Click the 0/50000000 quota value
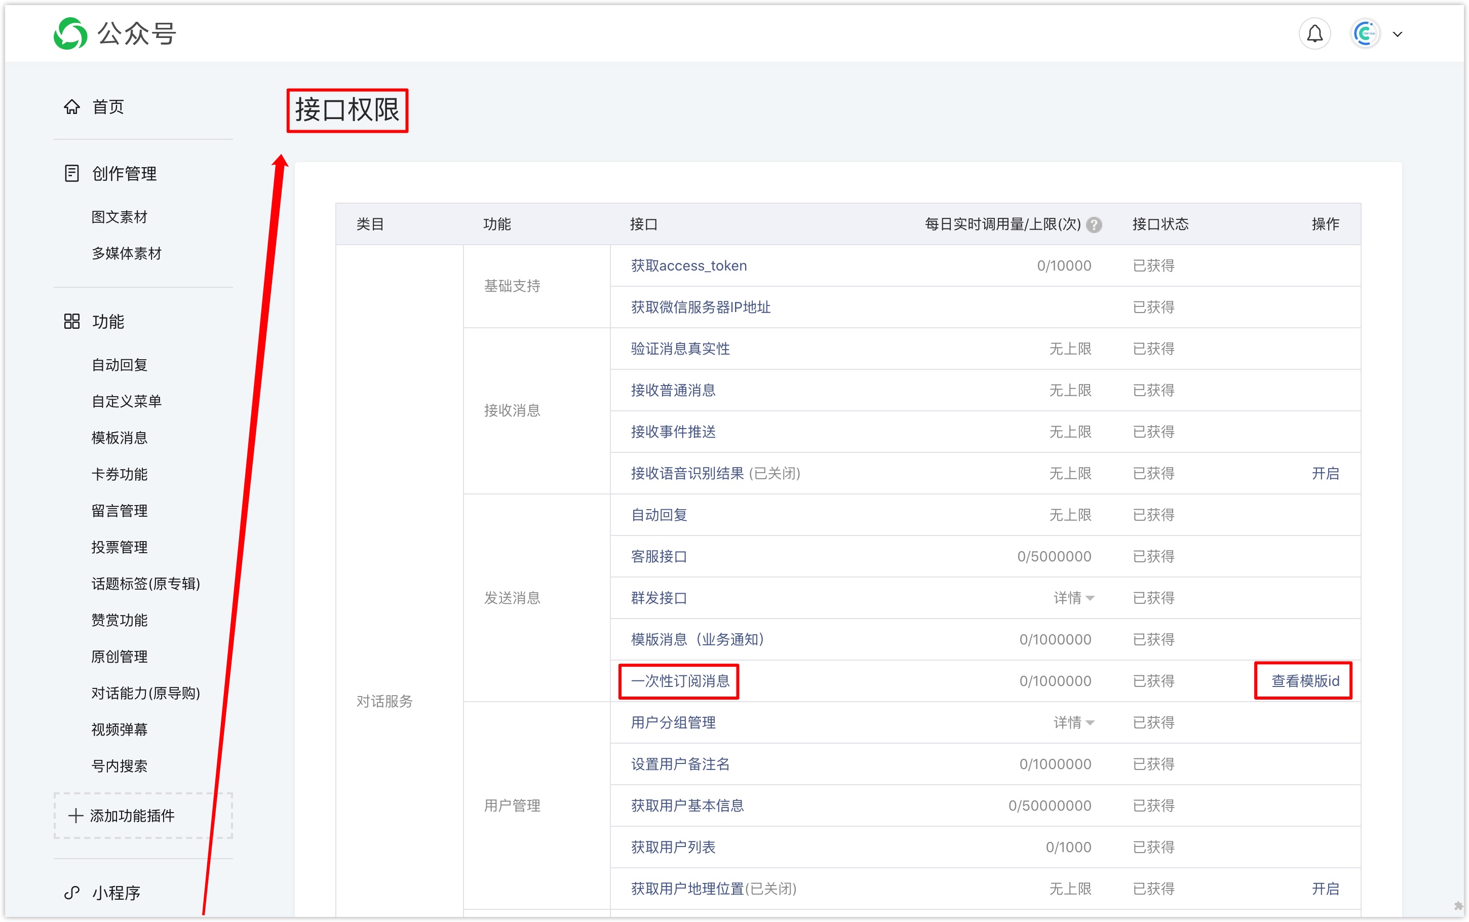The image size is (1469, 922). (x=1050, y=805)
